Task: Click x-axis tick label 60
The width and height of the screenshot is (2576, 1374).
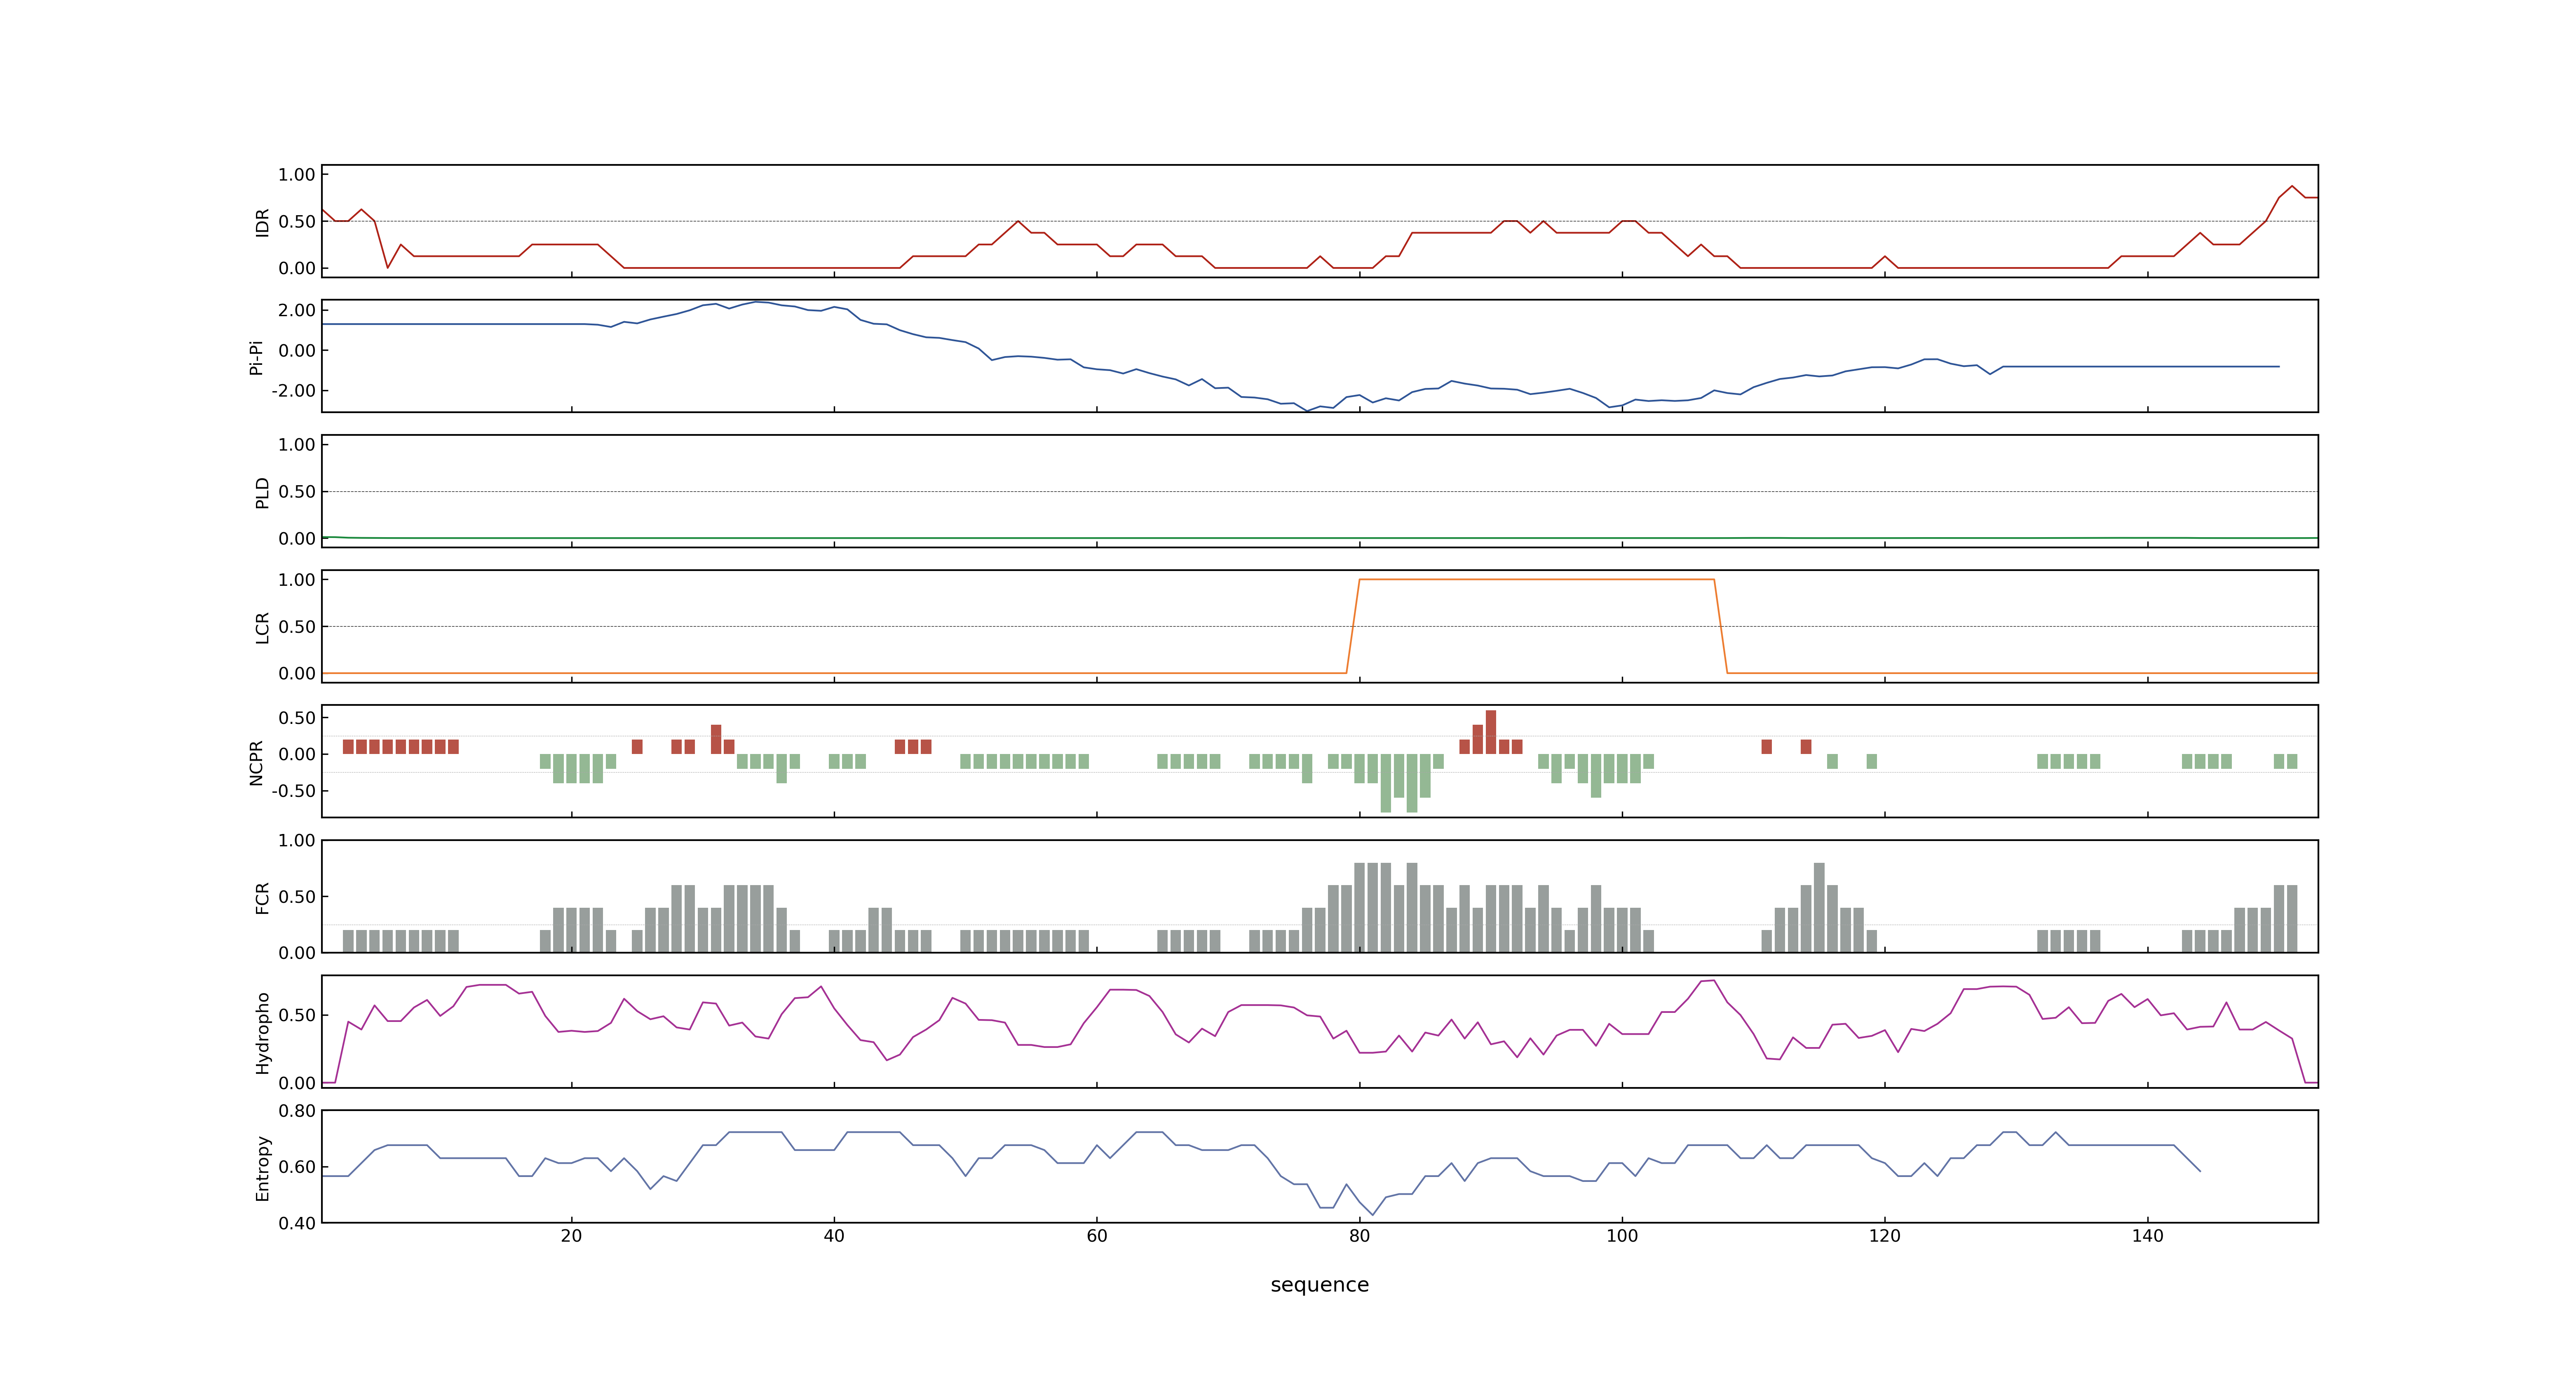Action: point(1097,1236)
